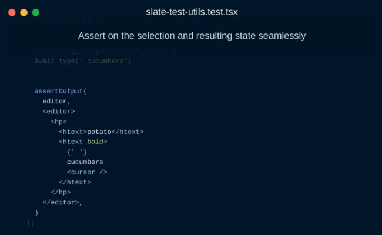The height and width of the screenshot is (235, 382).
Task: Click the final }) closing line
Action: click(x=31, y=223)
